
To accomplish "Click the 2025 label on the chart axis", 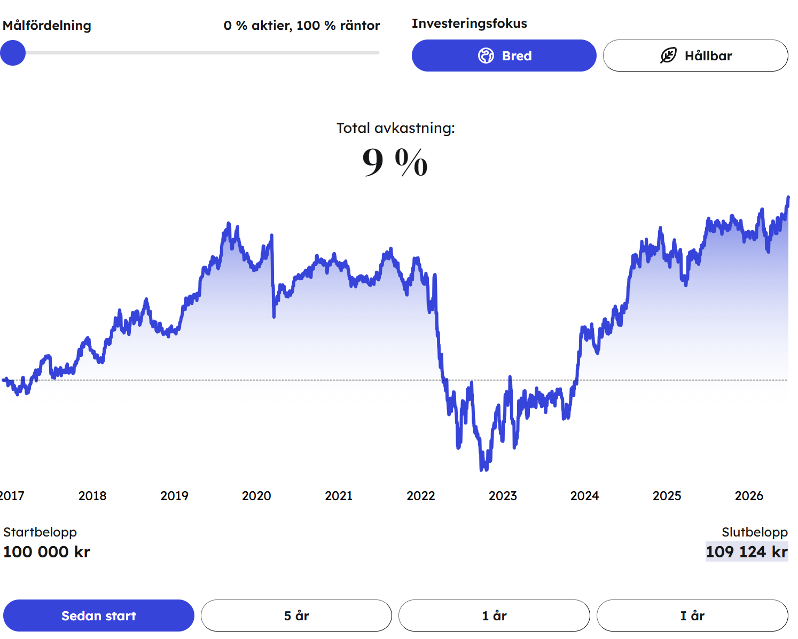I will [667, 496].
